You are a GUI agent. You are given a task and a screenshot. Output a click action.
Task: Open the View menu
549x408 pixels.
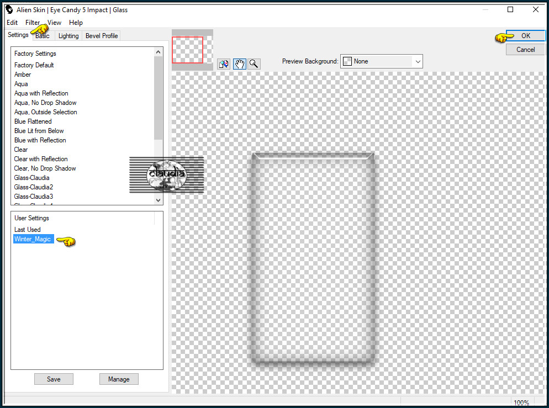[x=54, y=23]
